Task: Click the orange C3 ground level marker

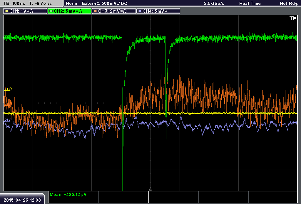Action: point(8,104)
